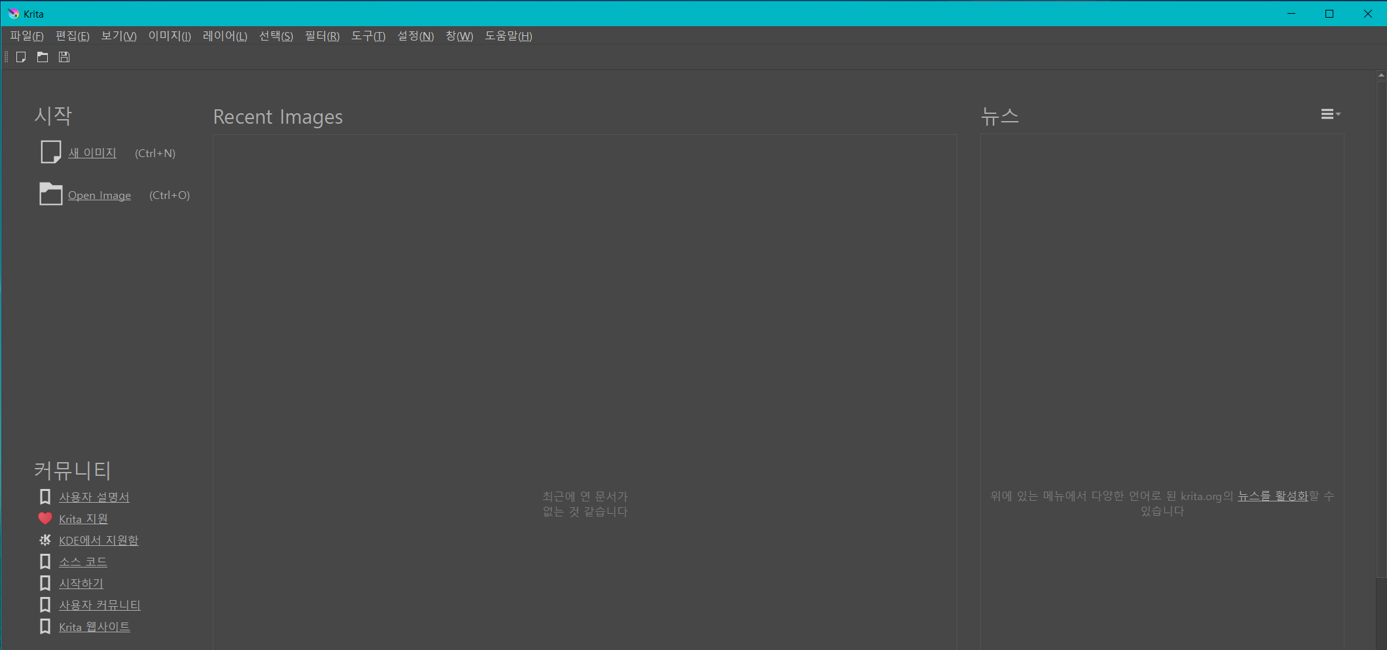
Task: Click the toolbar drag handle
Action: [x=6, y=57]
